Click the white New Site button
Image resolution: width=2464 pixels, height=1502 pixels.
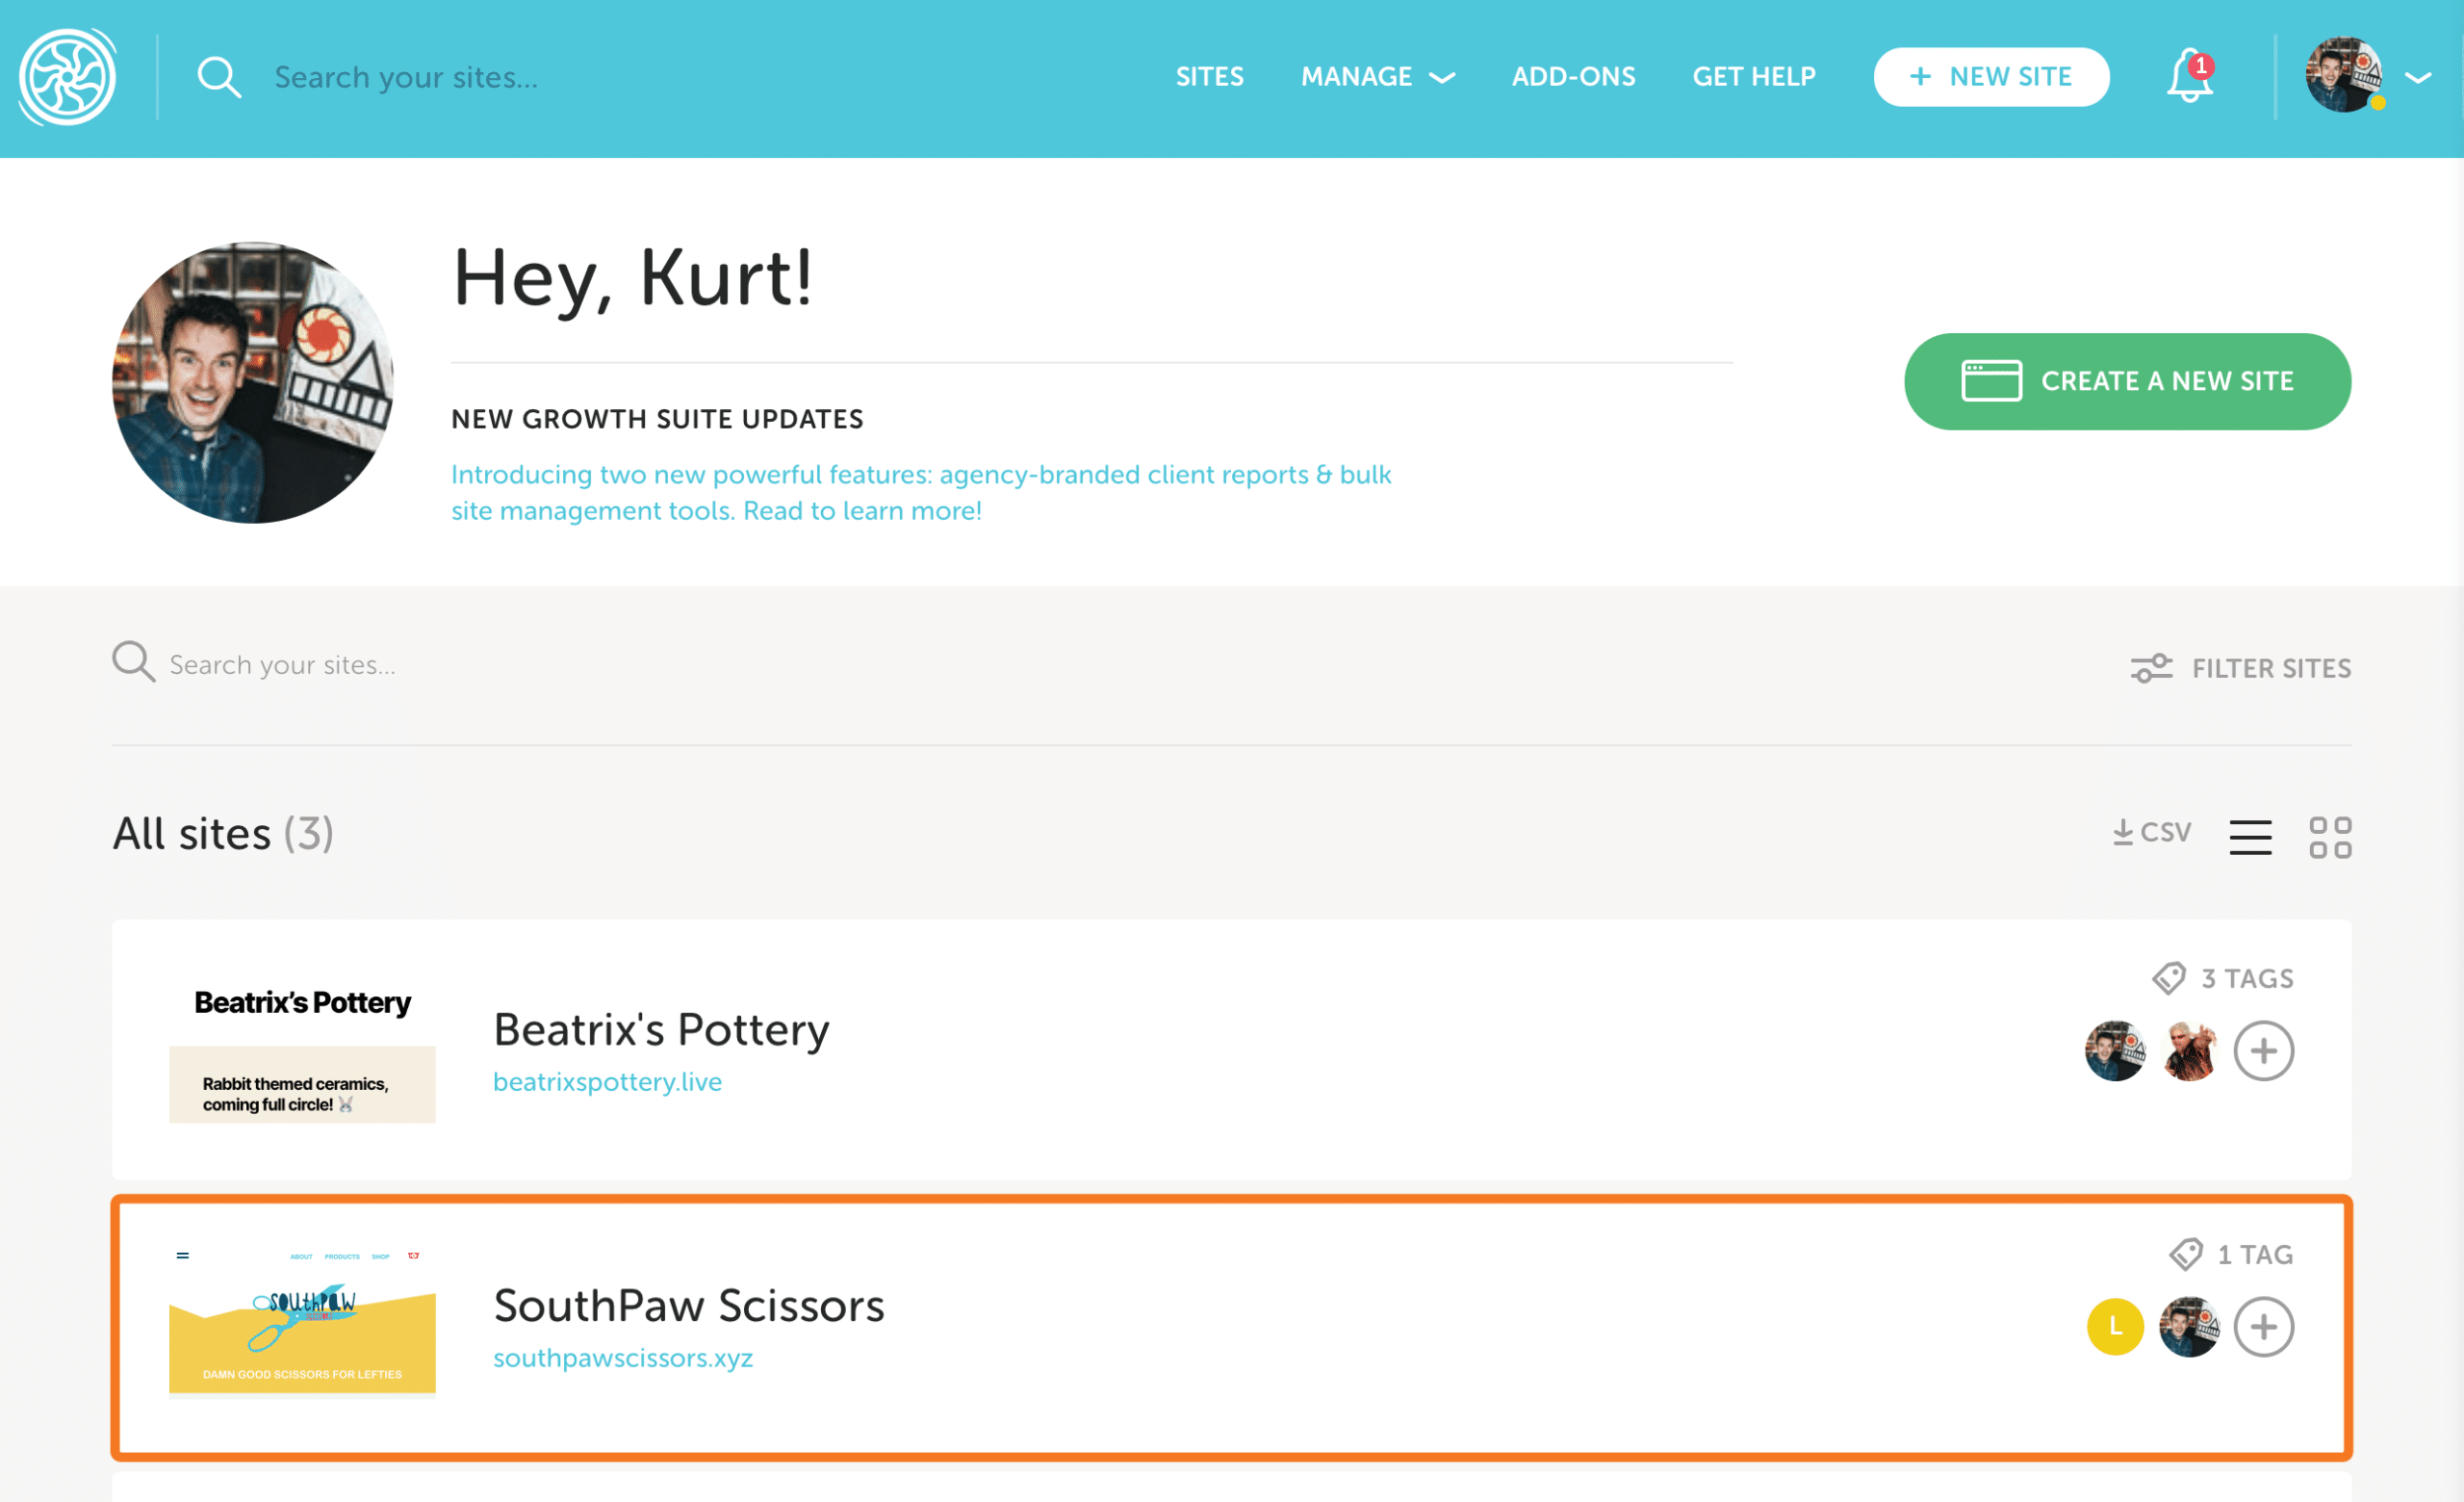(x=1990, y=77)
